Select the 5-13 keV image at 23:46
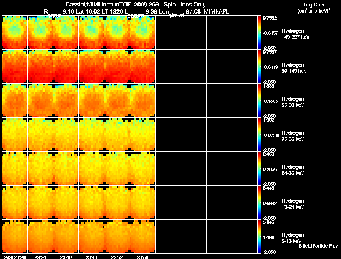 tap(91, 237)
